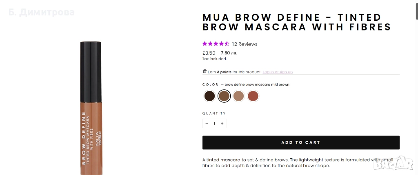418x175 pixels.
Task: Open the Log in or sign up link
Action: [278, 72]
